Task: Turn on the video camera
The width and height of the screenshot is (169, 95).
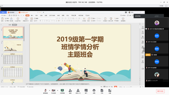Action: (53, 91)
